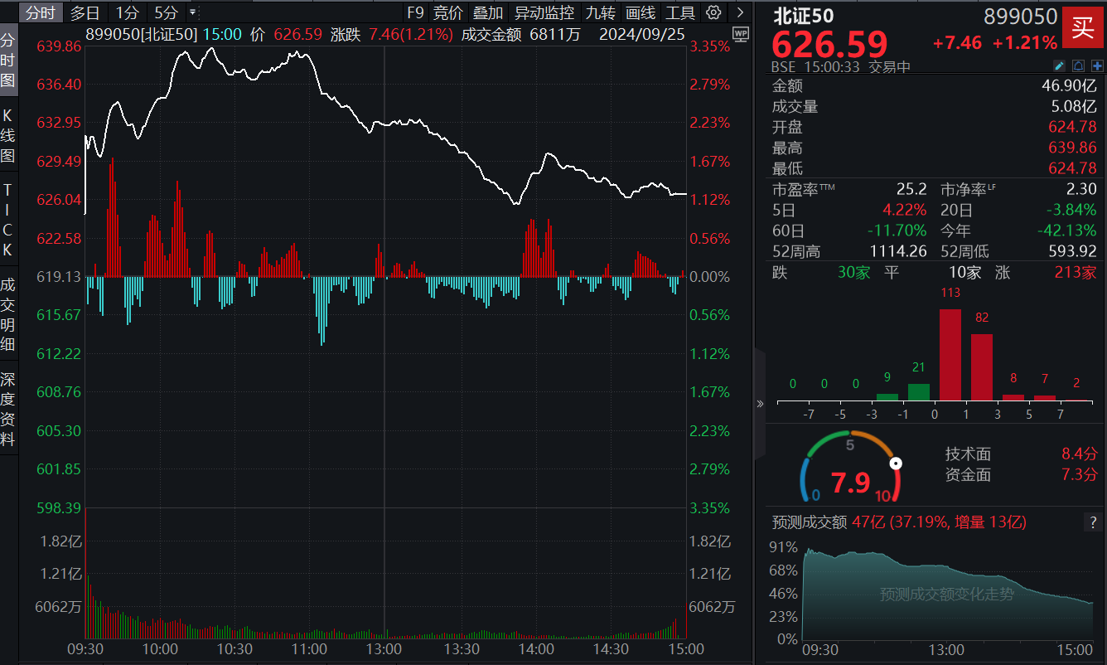
Task: Click 叠加 overlay button
Action: 488,12
